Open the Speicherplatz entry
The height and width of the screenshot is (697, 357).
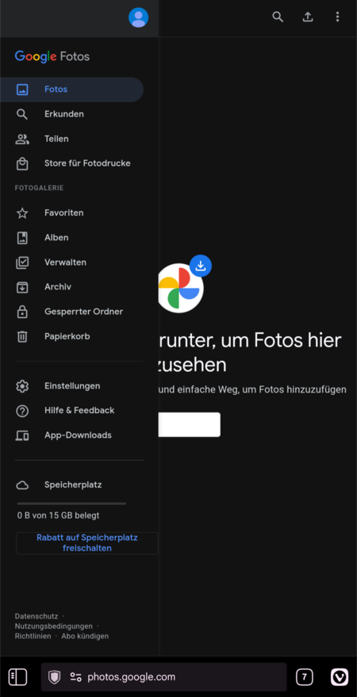[71, 485]
